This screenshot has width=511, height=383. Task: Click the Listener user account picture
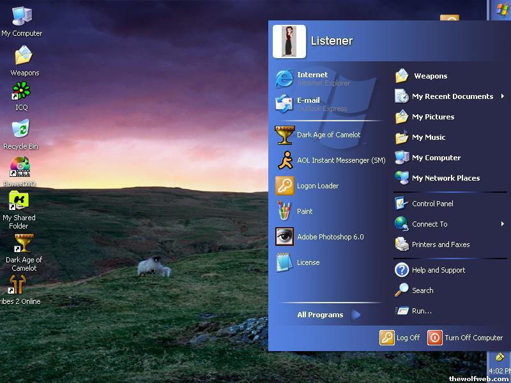click(x=289, y=41)
